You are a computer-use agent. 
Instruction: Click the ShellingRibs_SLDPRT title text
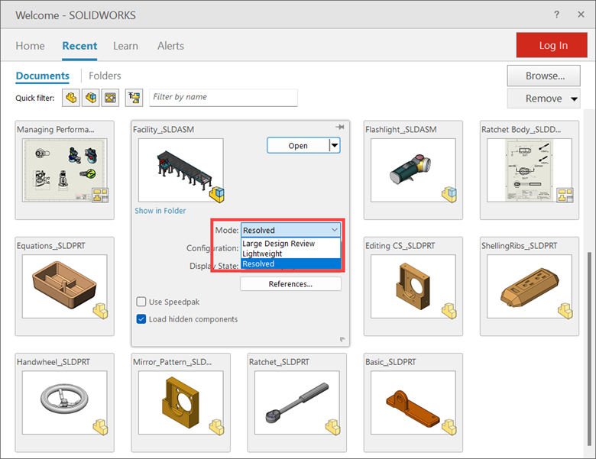(520, 246)
